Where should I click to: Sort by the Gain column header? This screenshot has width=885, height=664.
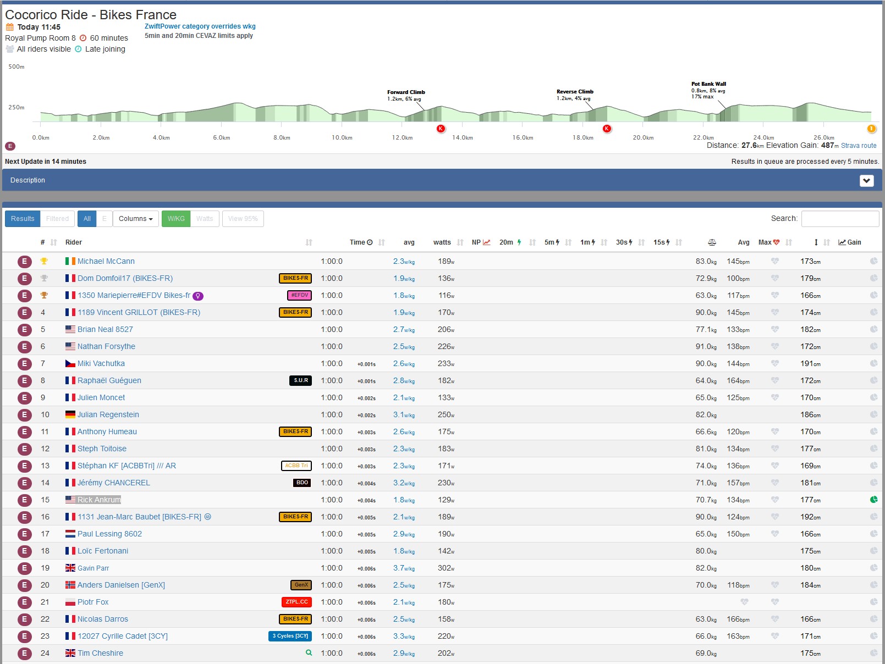850,242
